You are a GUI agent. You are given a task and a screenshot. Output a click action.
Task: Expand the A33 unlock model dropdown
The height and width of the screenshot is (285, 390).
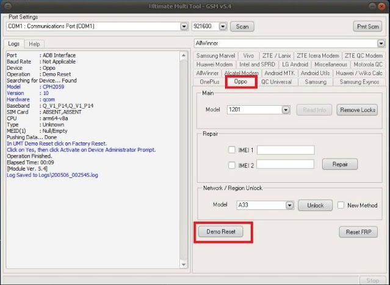coord(289,205)
